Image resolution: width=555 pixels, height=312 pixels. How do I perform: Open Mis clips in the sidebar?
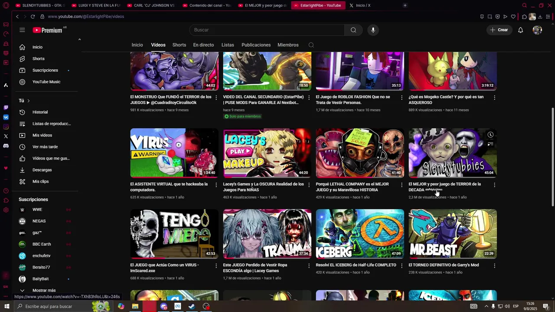(x=48, y=182)
